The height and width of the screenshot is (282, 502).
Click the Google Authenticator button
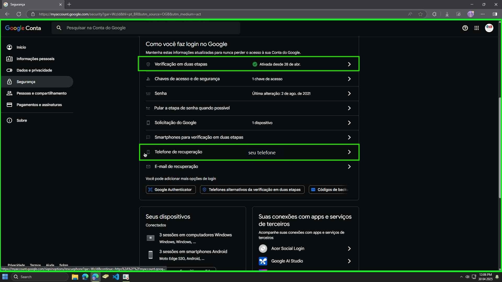click(x=170, y=190)
